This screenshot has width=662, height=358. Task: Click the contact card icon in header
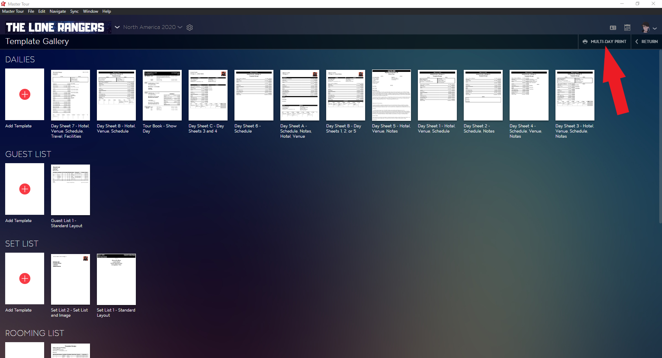pyautogui.click(x=613, y=28)
